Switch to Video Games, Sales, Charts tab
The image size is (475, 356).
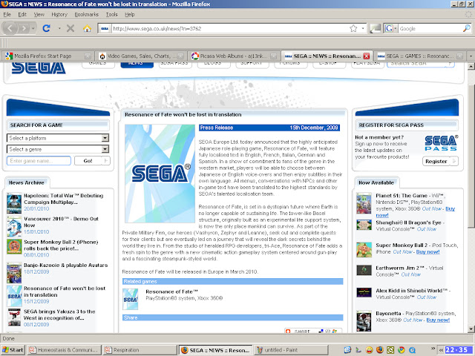pos(141,56)
